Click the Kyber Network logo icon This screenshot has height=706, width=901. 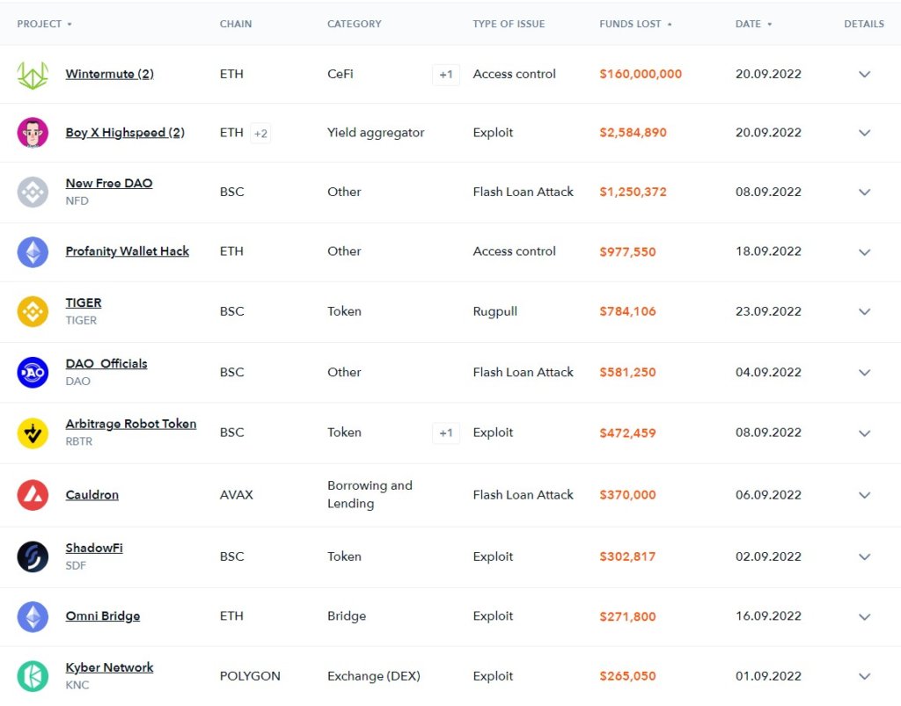tap(33, 676)
